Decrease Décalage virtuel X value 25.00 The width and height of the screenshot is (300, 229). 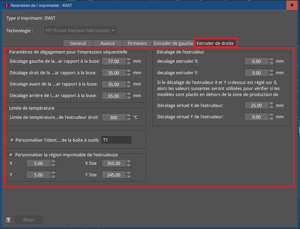point(271,107)
